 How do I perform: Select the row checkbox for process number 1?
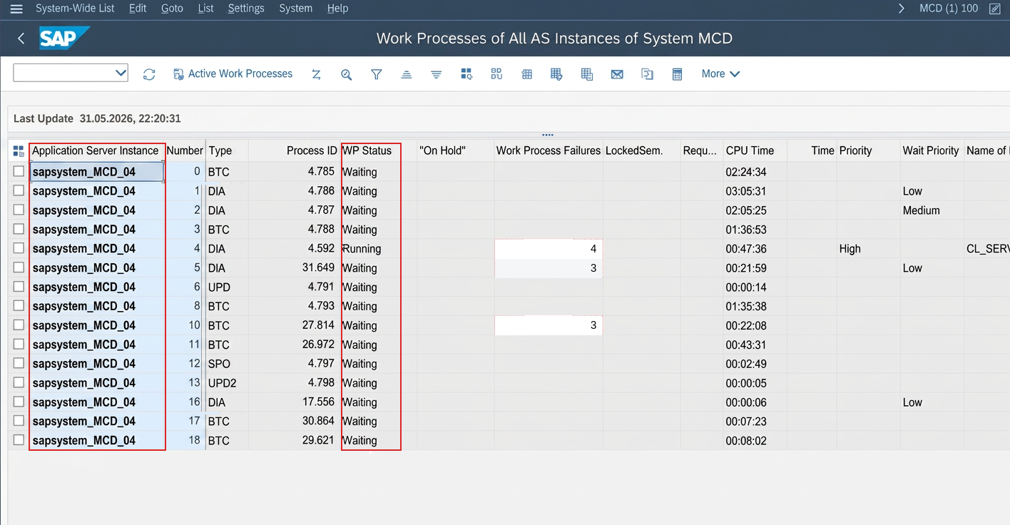click(x=19, y=190)
